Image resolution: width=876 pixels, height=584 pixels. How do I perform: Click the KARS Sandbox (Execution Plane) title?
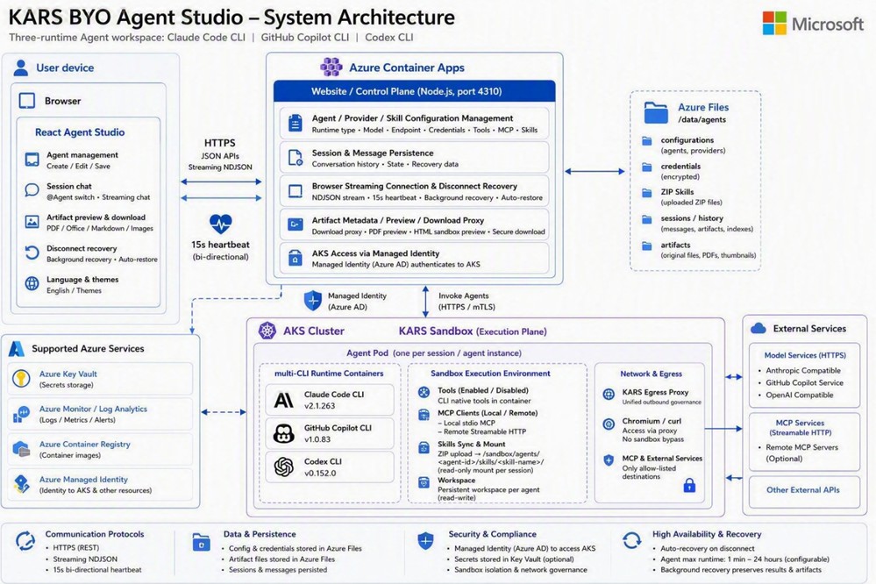(473, 331)
